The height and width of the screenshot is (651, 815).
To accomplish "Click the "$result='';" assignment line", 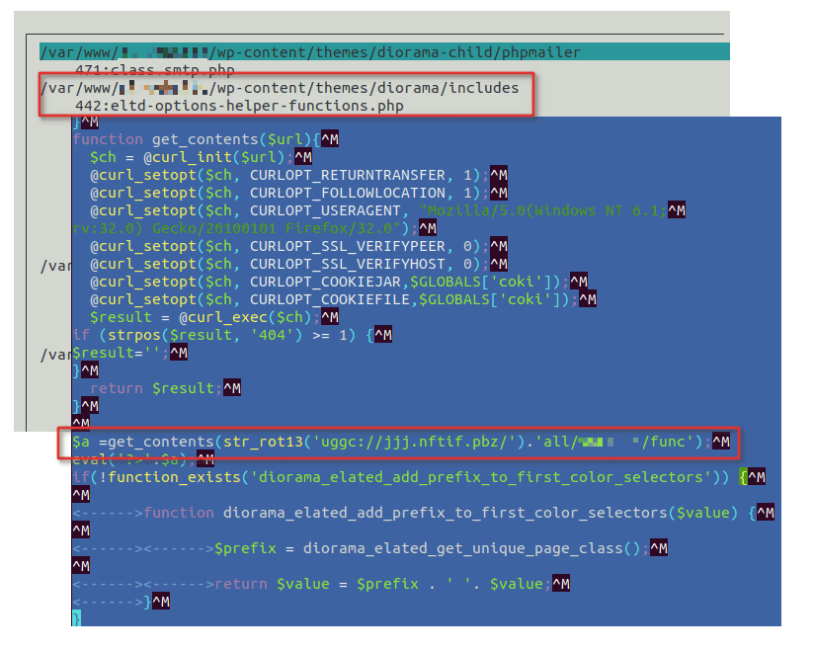I will click(x=129, y=353).
